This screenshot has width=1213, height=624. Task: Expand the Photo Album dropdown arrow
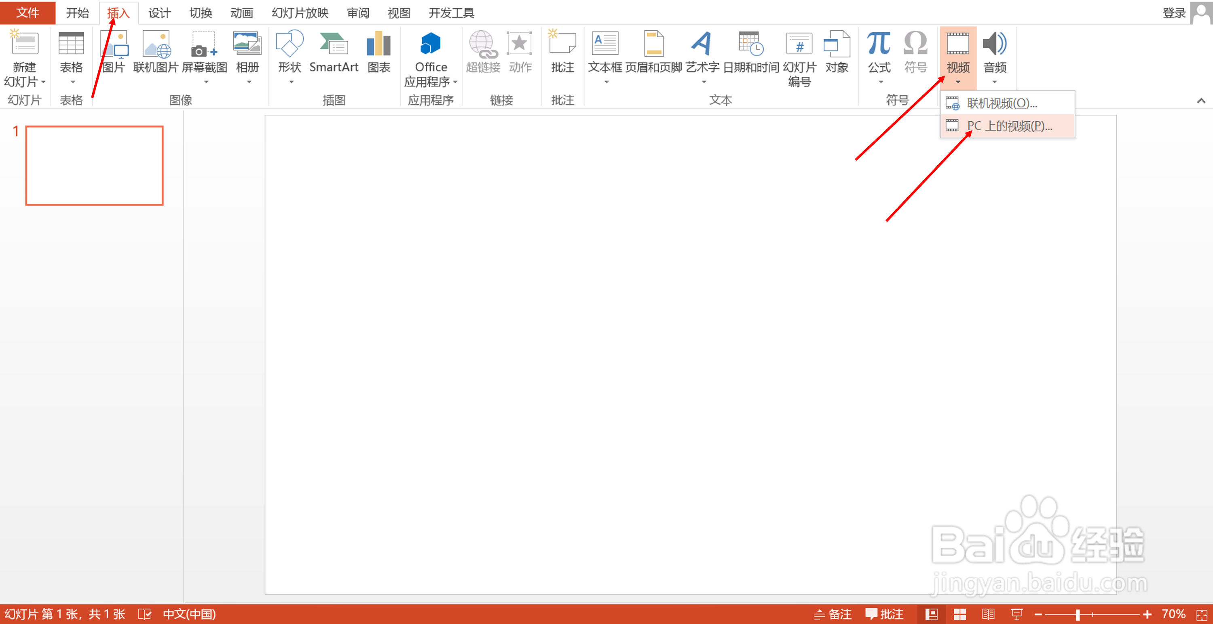coord(249,82)
